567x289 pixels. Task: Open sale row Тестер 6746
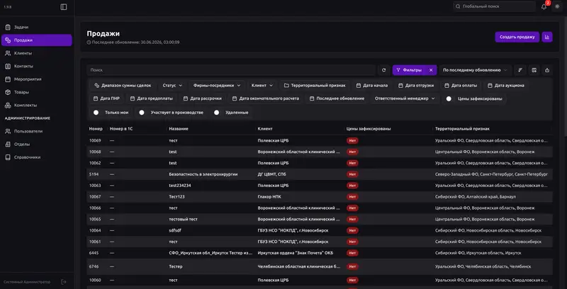coord(320,266)
